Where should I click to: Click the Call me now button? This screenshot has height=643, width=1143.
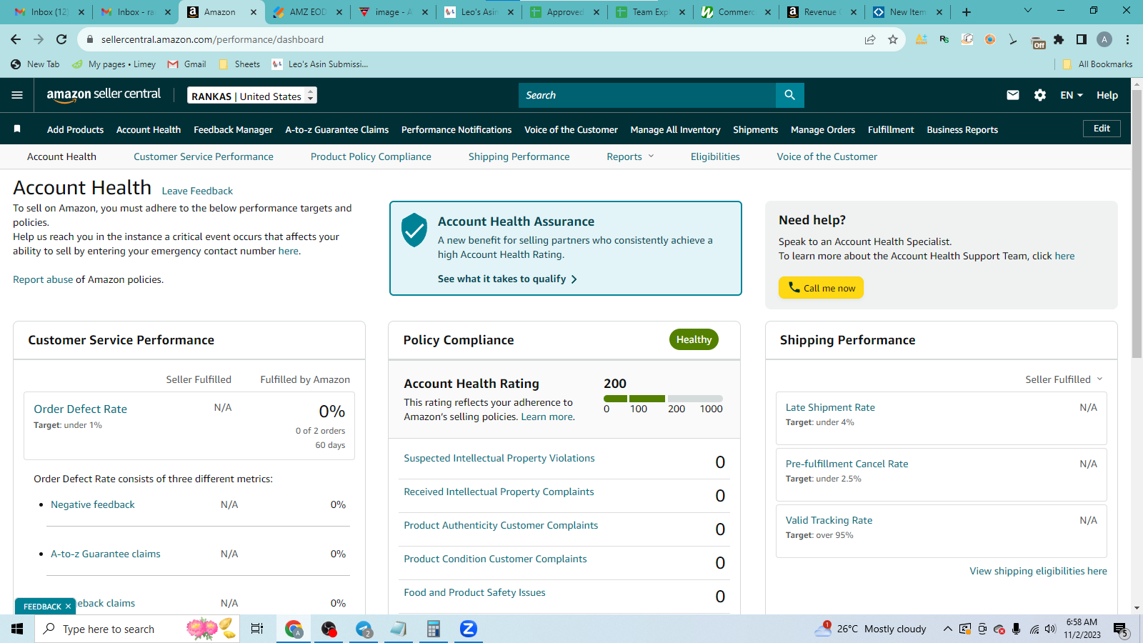[821, 287]
